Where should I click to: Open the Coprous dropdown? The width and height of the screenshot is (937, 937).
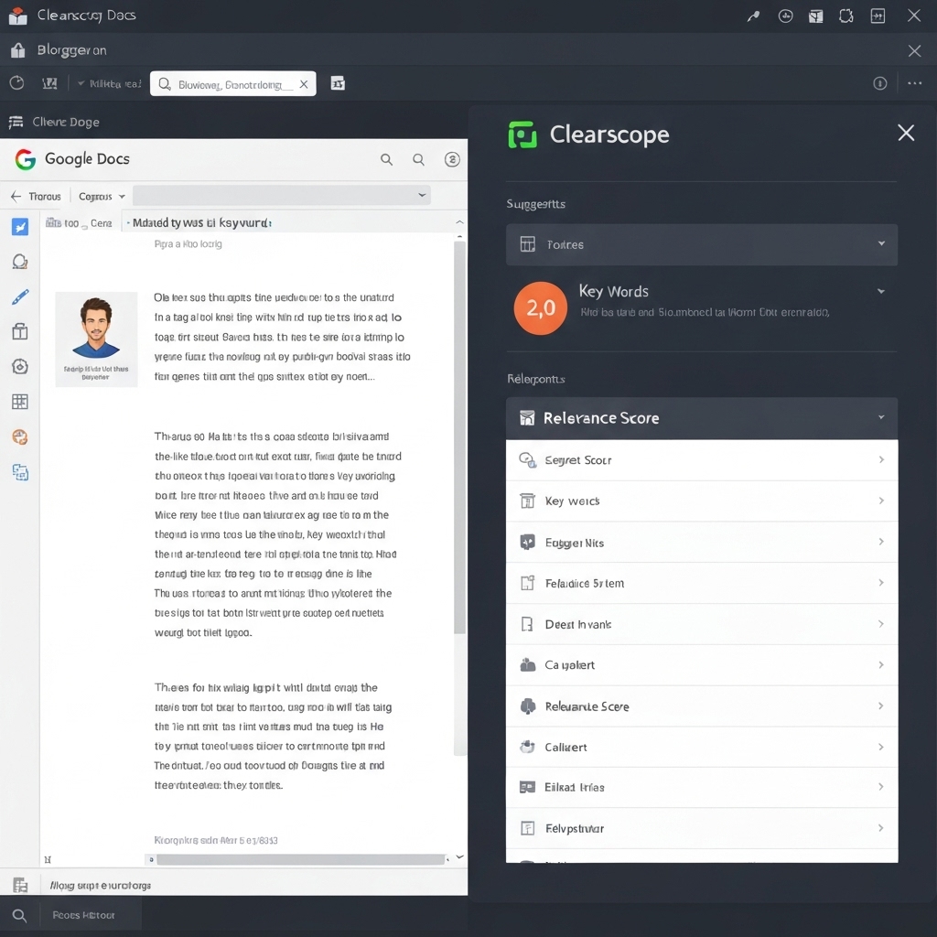(x=102, y=196)
